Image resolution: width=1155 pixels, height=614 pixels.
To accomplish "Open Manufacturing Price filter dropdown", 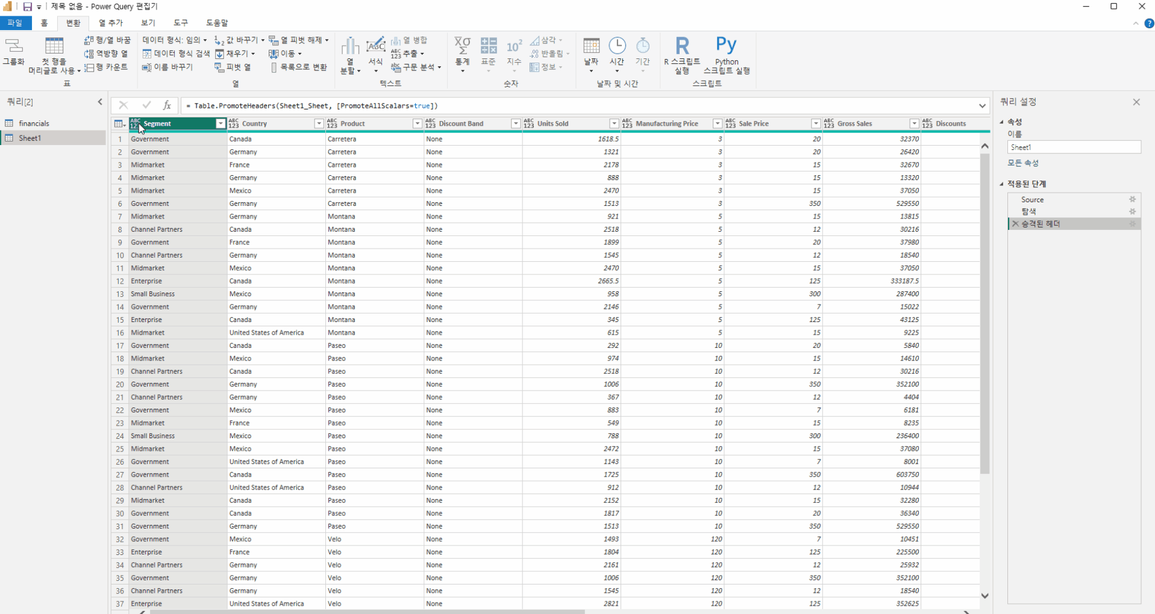I will click(717, 124).
